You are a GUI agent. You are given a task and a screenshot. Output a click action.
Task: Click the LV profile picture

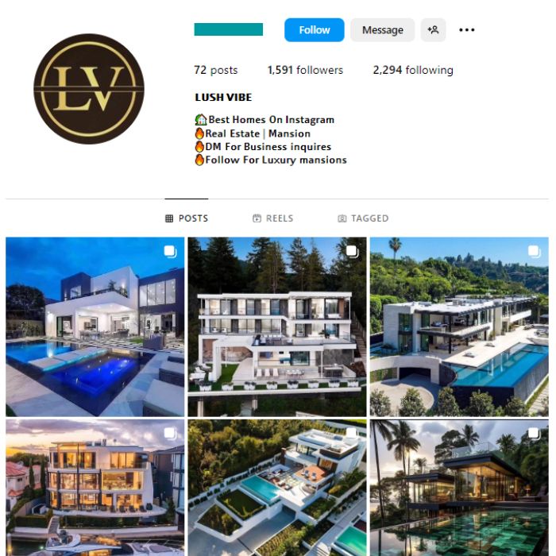[89, 89]
